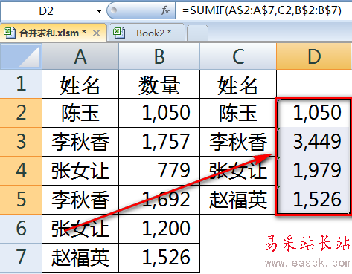
Task: Select row 3 header
Action: (21, 142)
